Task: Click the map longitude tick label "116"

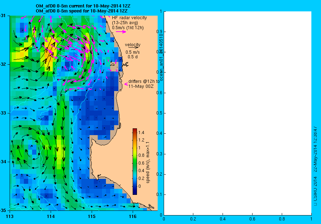Action: point(133,217)
